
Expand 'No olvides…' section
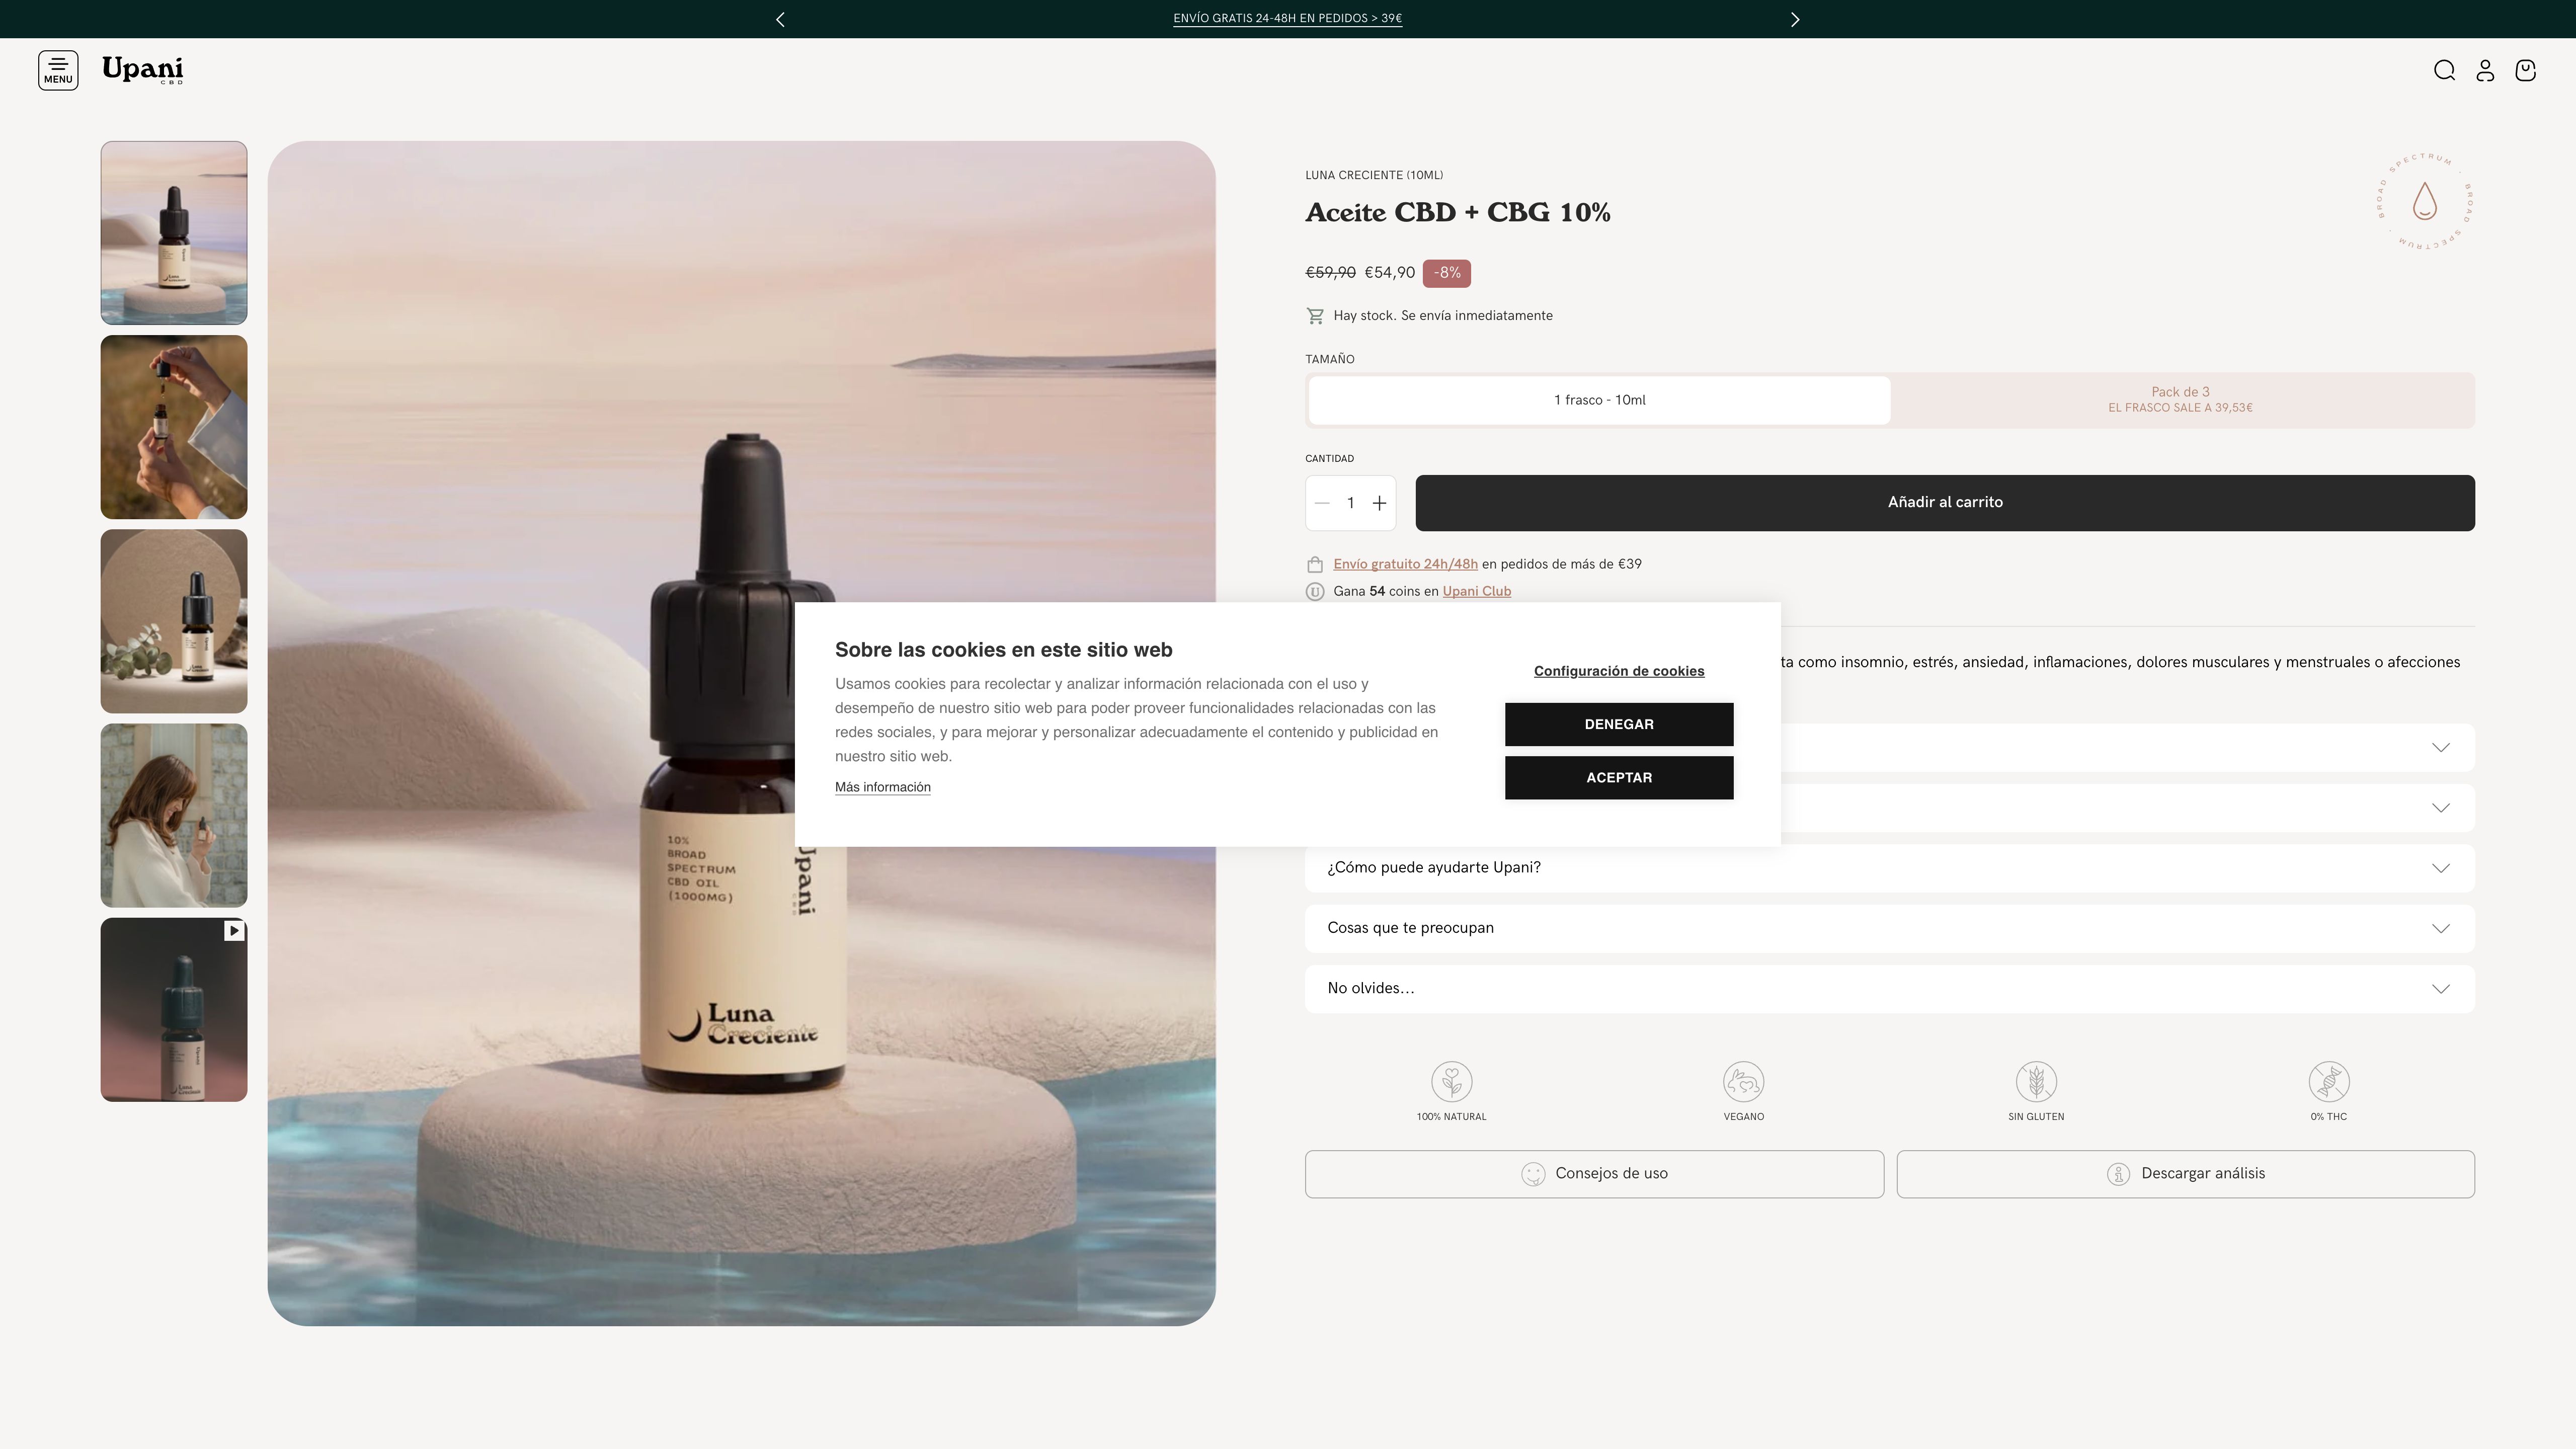(x=1888, y=988)
